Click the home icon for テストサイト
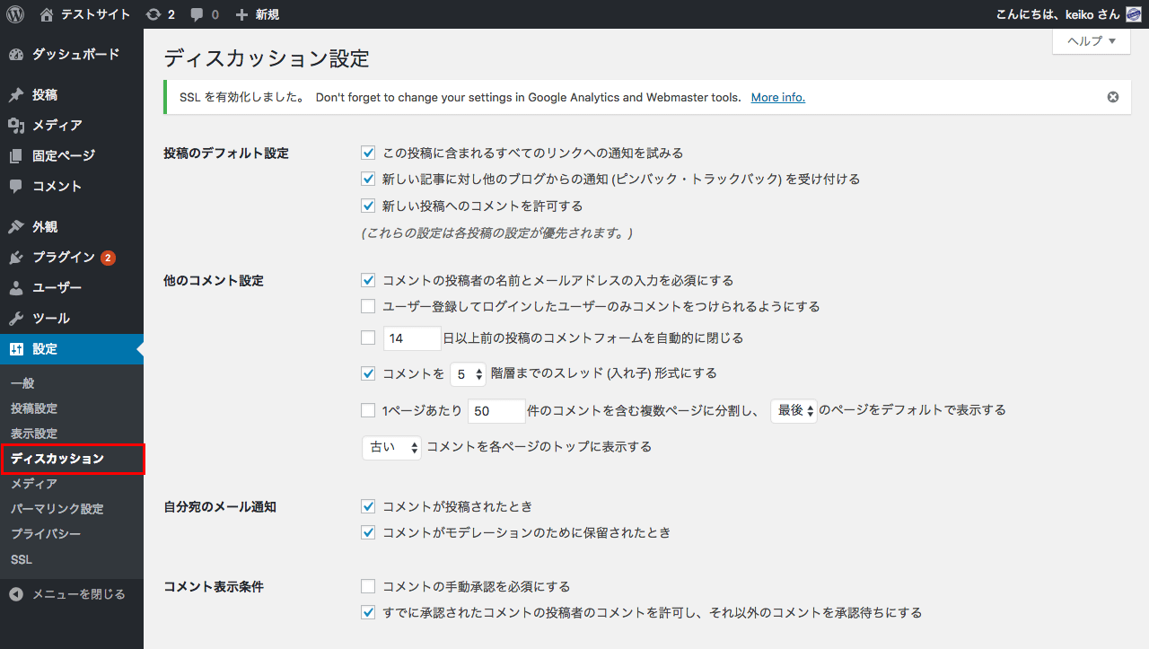The image size is (1149, 649). pos(47,14)
